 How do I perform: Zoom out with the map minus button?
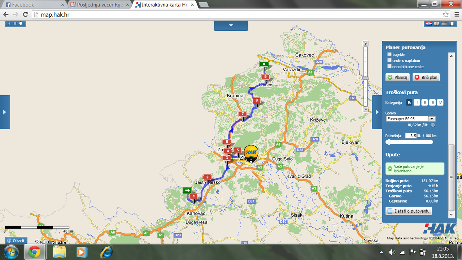coord(366,109)
